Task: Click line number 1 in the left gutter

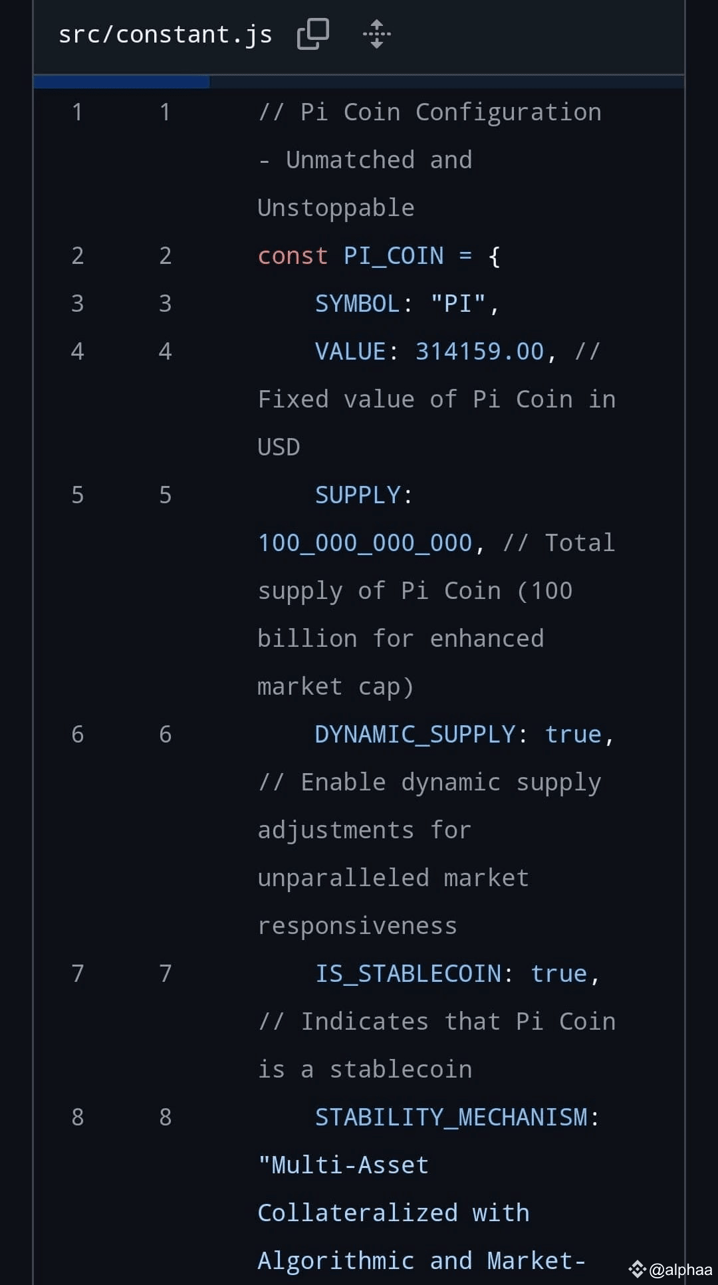Action: click(x=77, y=112)
